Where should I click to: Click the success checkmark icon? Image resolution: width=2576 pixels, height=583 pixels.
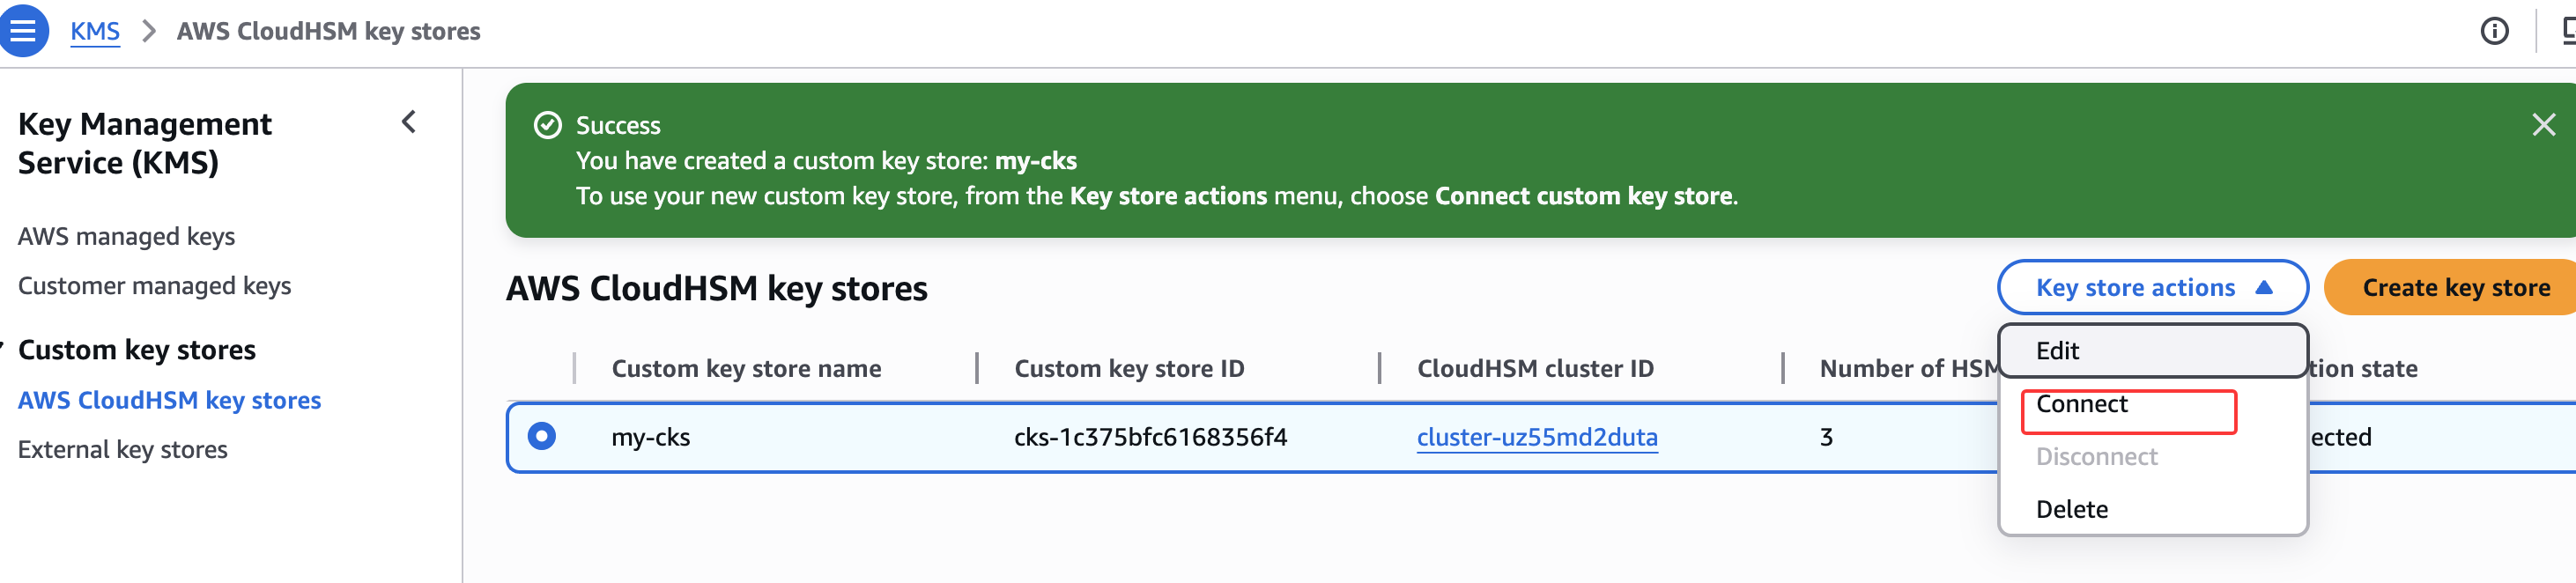click(x=547, y=126)
